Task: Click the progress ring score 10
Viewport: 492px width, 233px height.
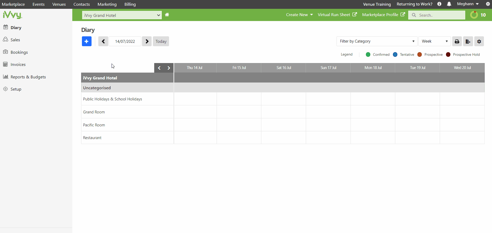Action: [x=478, y=15]
